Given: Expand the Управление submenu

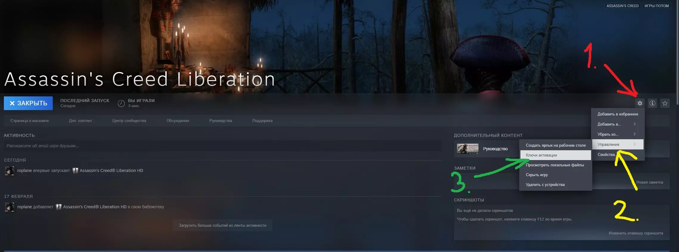Looking at the screenshot, I should coord(618,144).
